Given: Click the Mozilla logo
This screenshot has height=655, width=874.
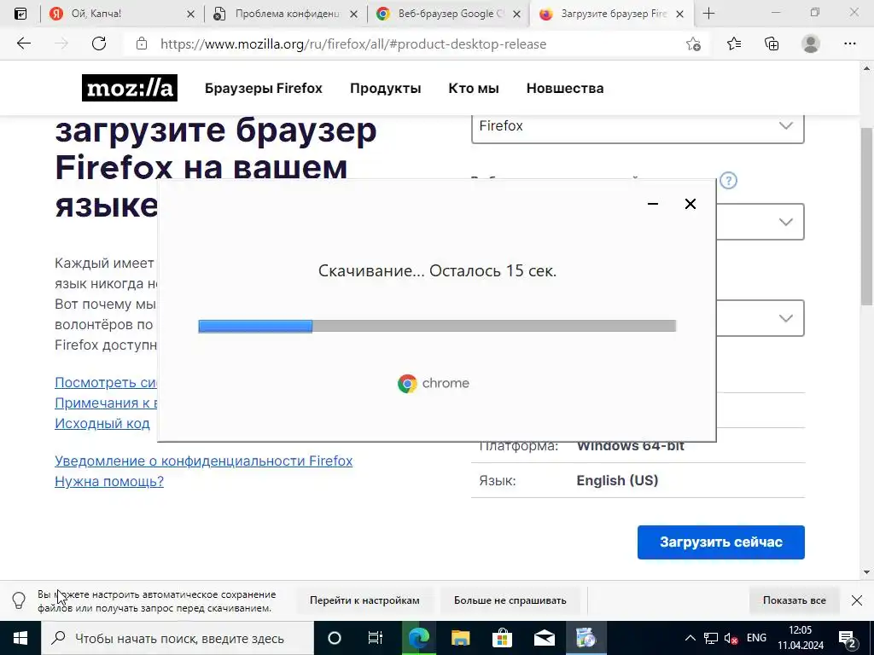Looking at the screenshot, I should 130,88.
